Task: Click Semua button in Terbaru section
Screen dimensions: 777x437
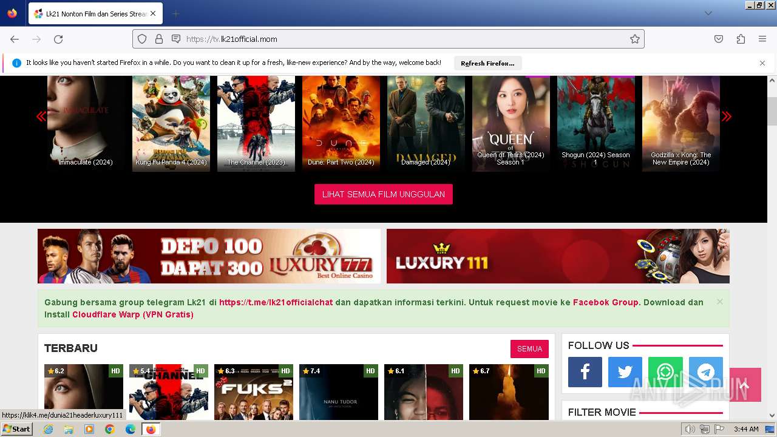Action: click(529, 349)
